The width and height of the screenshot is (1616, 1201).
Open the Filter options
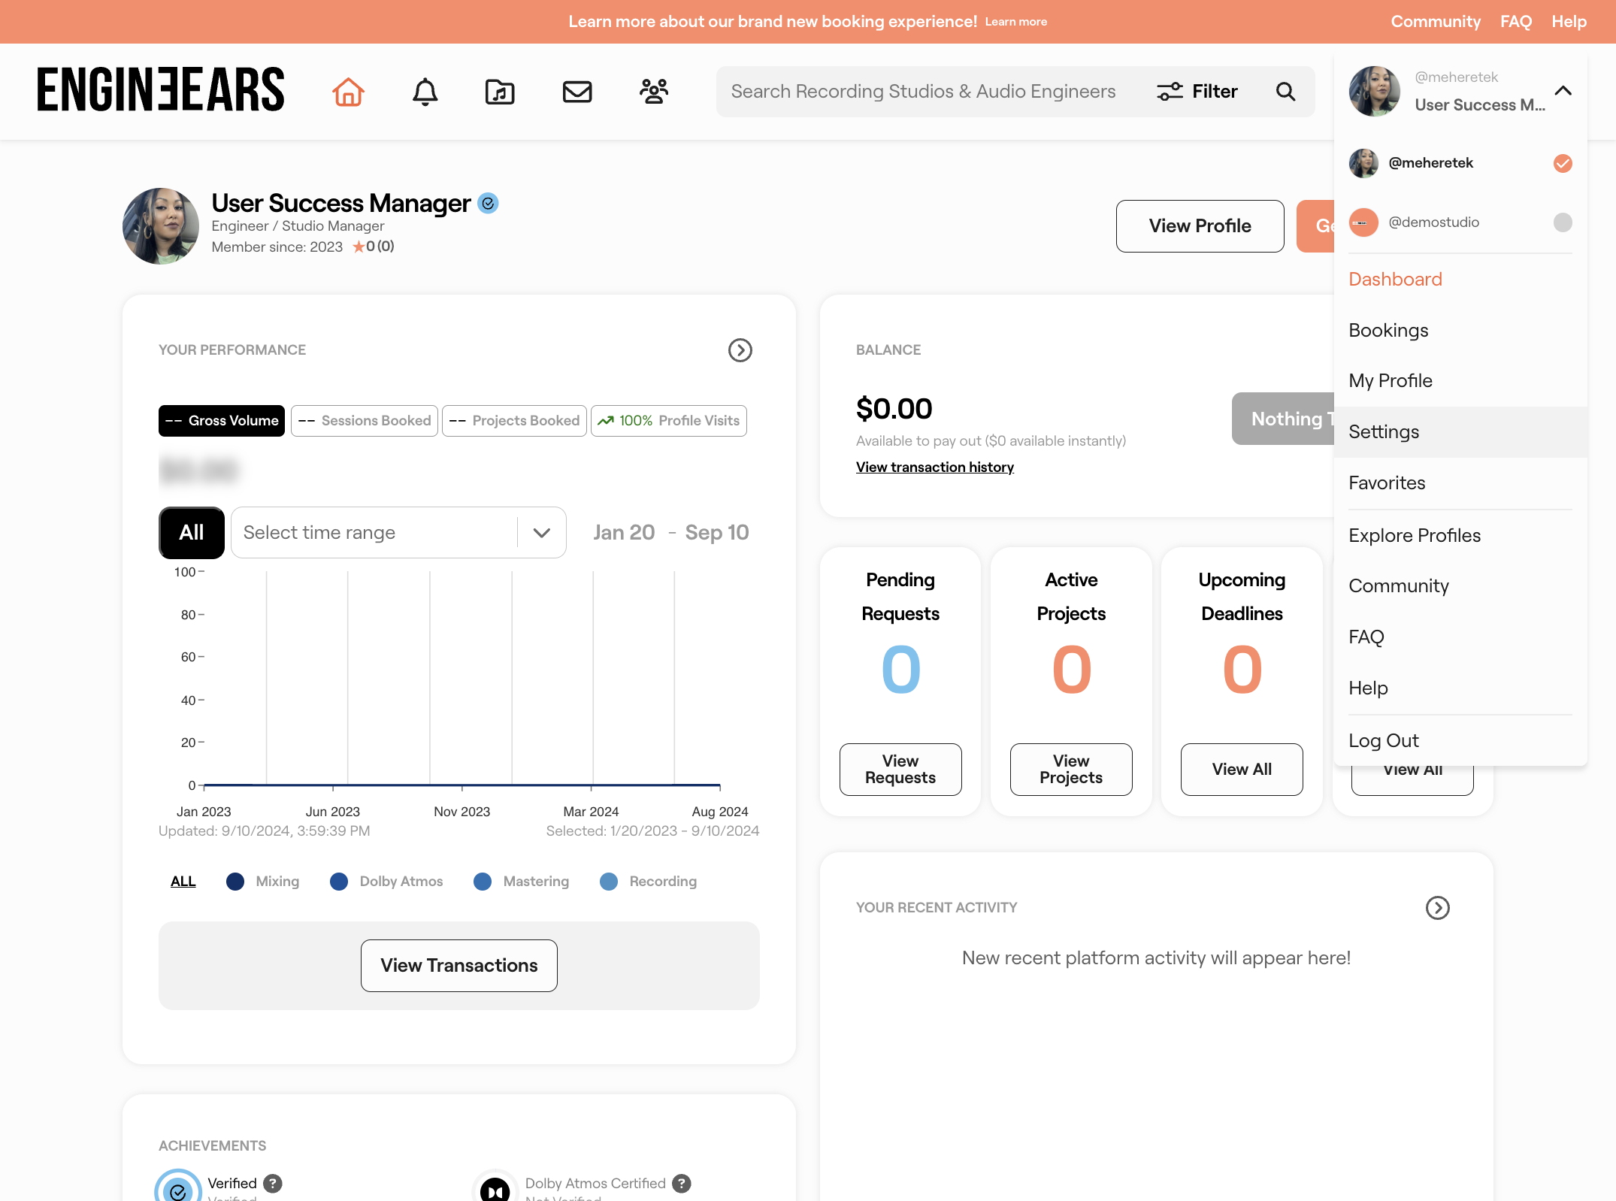[1197, 92]
